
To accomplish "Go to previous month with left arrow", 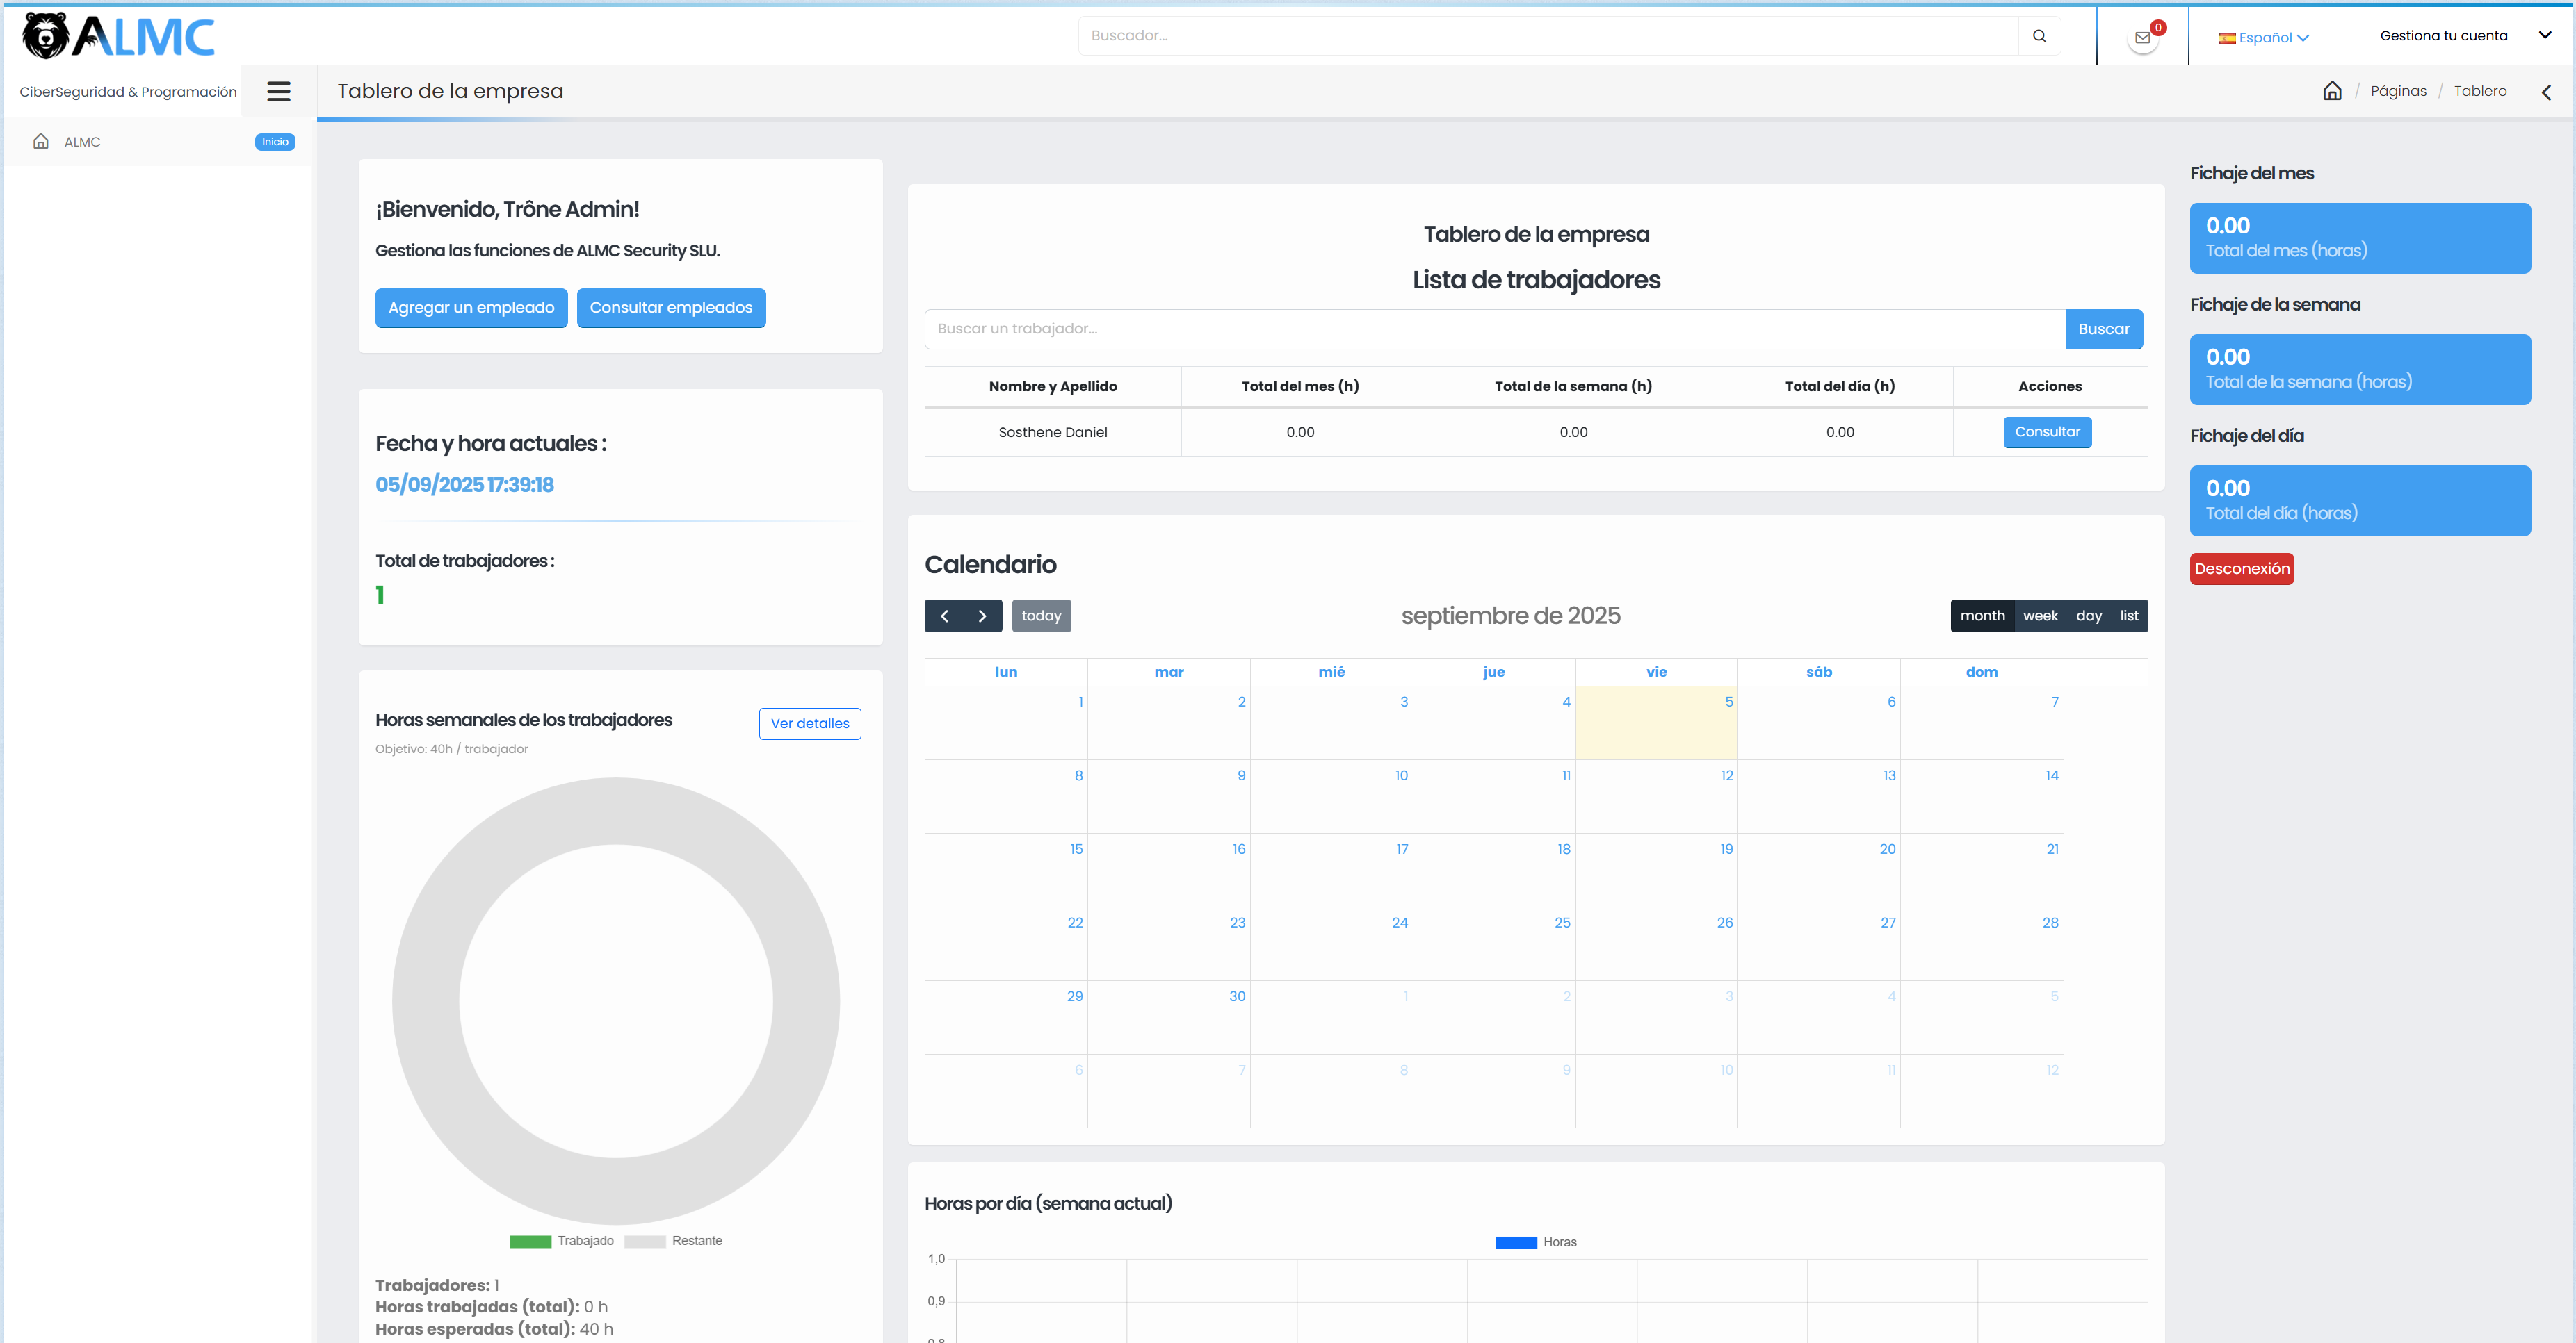I will tap(945, 616).
